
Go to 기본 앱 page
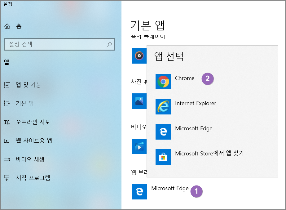(24, 103)
